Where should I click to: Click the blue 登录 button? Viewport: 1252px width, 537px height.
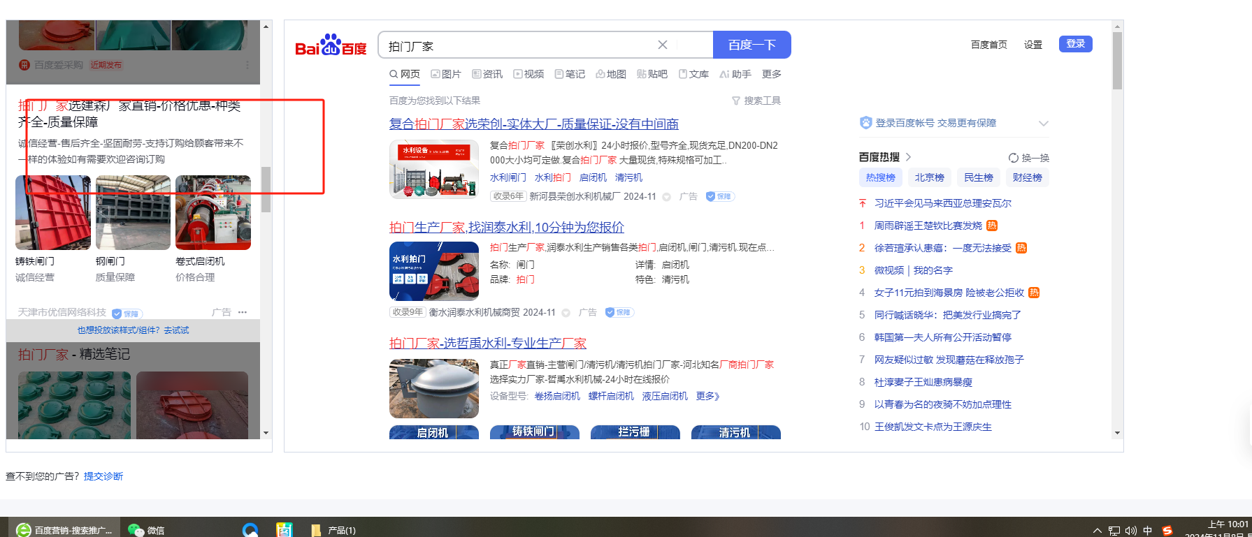pyautogui.click(x=1076, y=44)
